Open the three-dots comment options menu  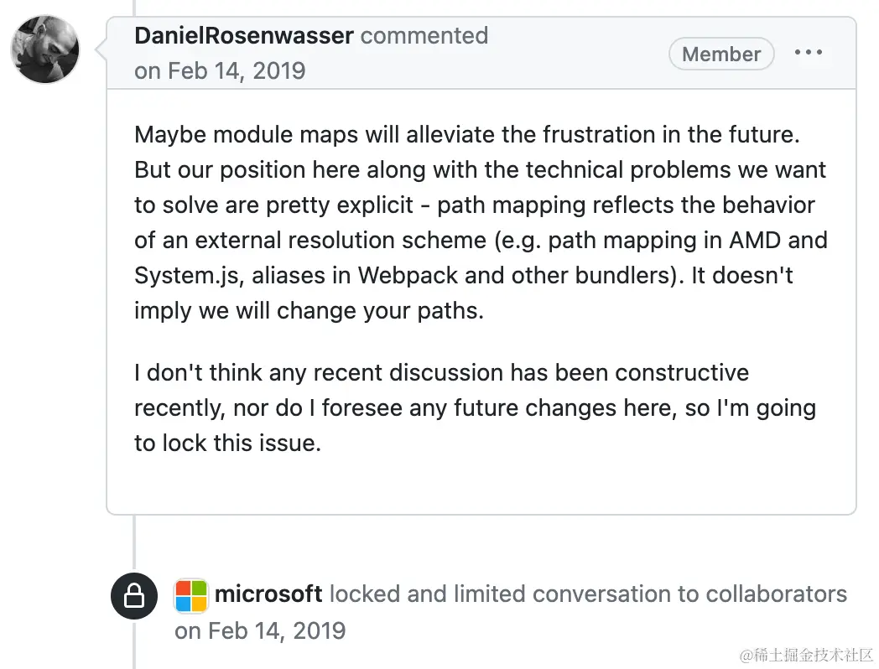[x=809, y=53]
